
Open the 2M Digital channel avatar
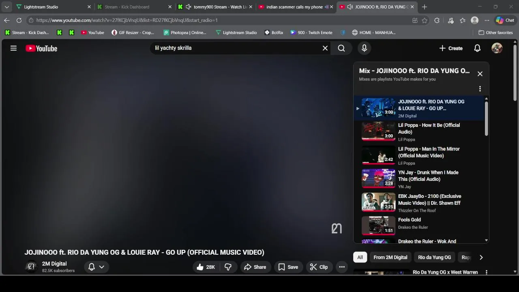pos(31,267)
